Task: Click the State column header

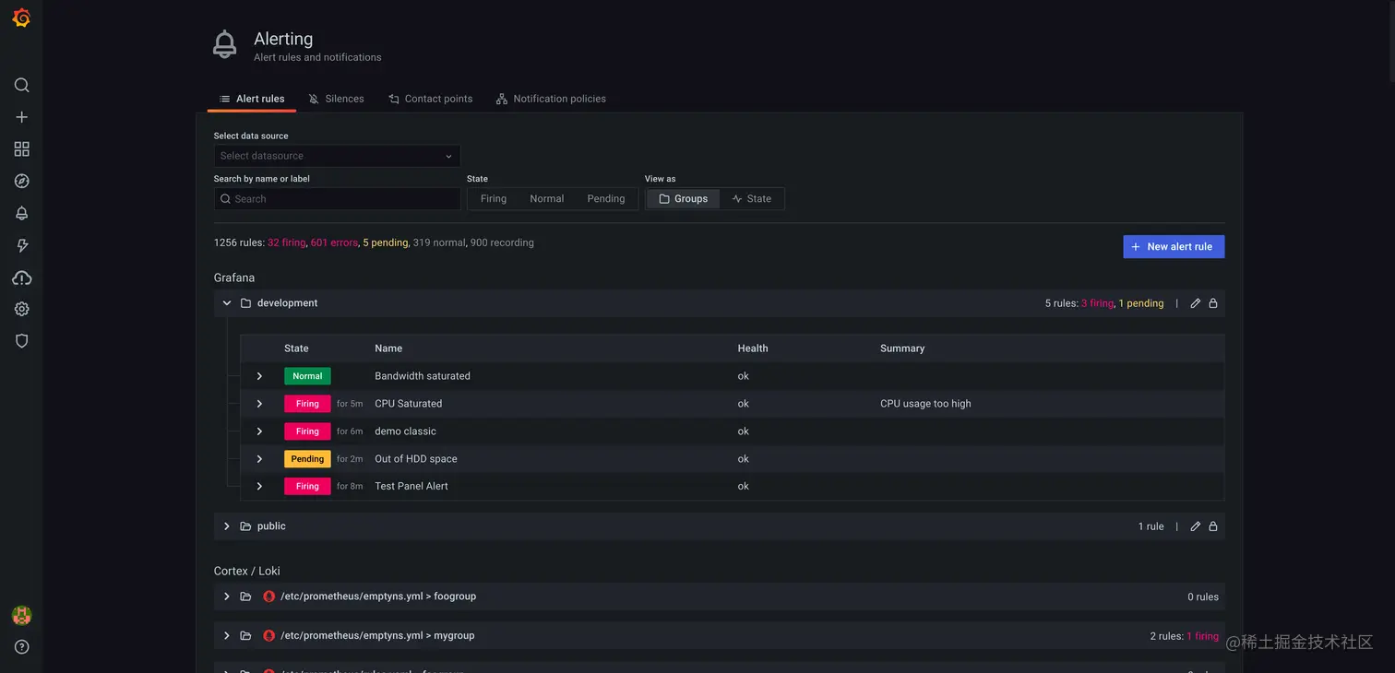Action: (296, 348)
